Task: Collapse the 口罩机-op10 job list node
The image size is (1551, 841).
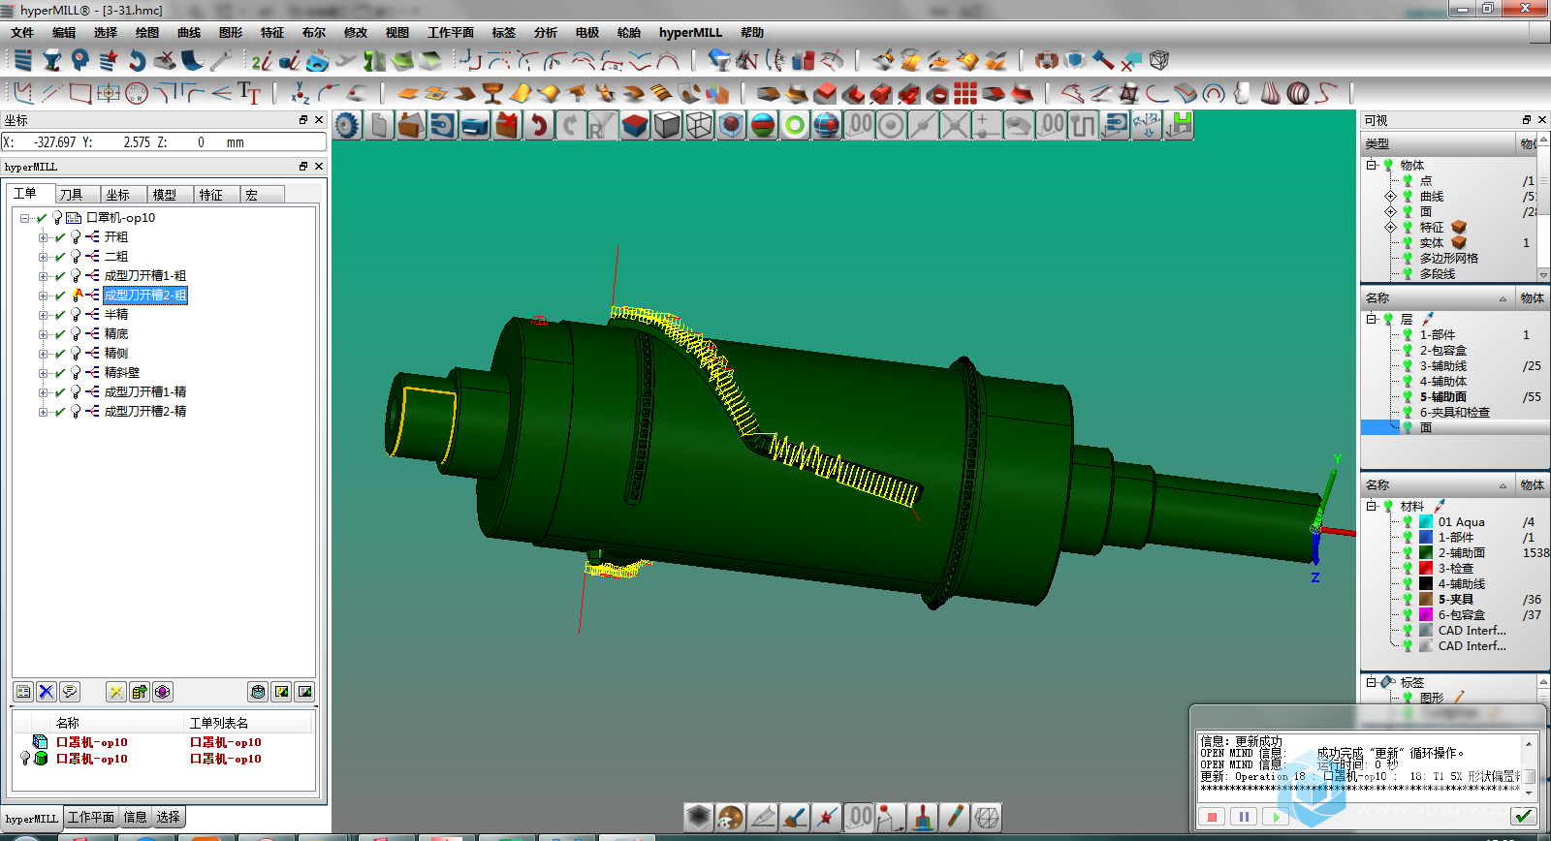Action: pos(24,218)
